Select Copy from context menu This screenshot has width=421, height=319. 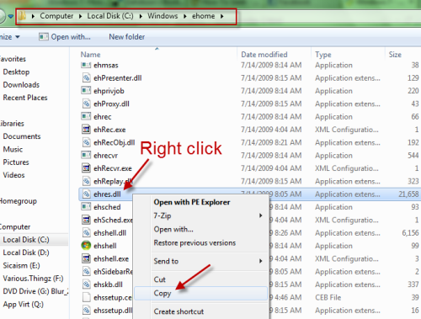pyautogui.click(x=163, y=293)
